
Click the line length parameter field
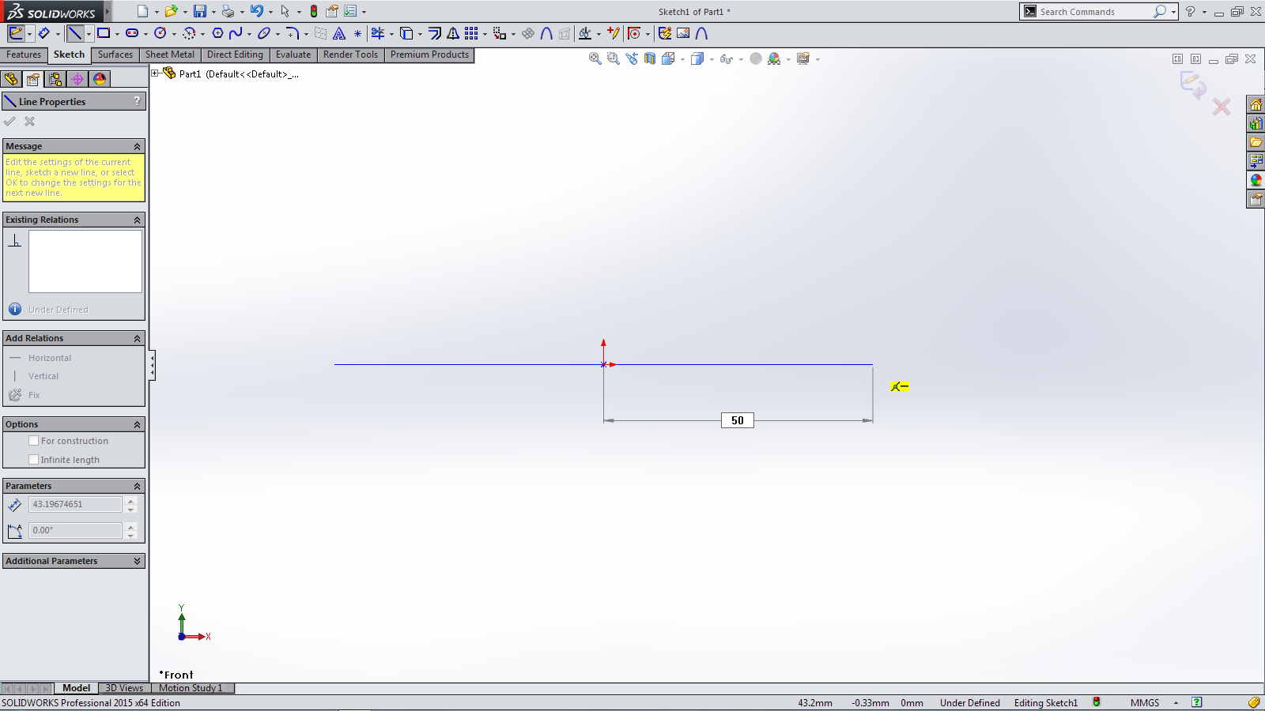(x=75, y=504)
